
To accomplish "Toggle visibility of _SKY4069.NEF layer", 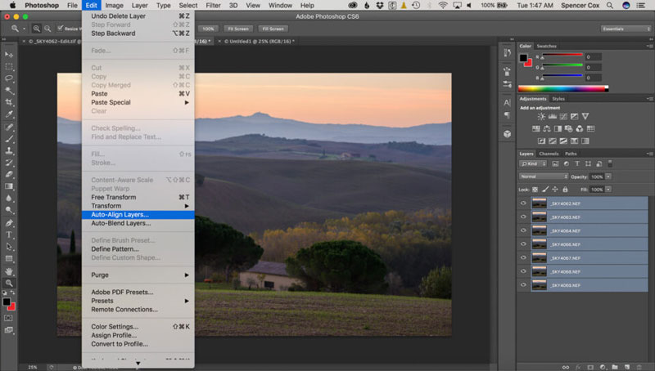I will click(523, 285).
